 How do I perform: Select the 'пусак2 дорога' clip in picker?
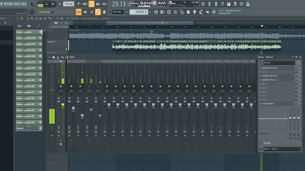click(29, 32)
